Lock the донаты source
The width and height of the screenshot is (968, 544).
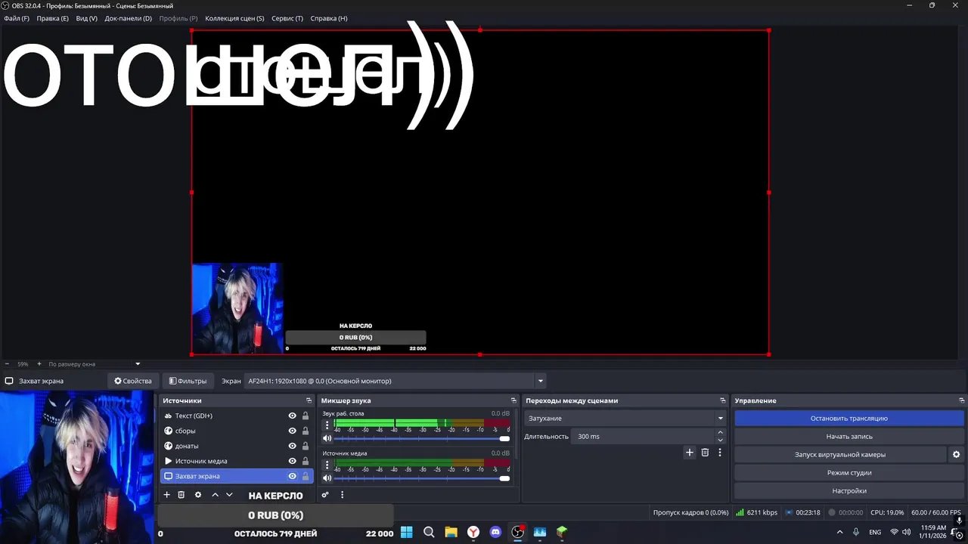[x=306, y=446]
